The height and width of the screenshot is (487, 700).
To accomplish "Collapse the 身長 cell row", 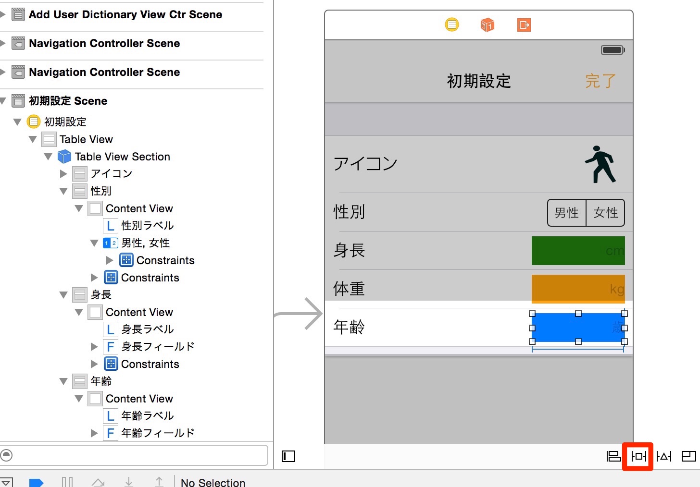I will (x=63, y=295).
